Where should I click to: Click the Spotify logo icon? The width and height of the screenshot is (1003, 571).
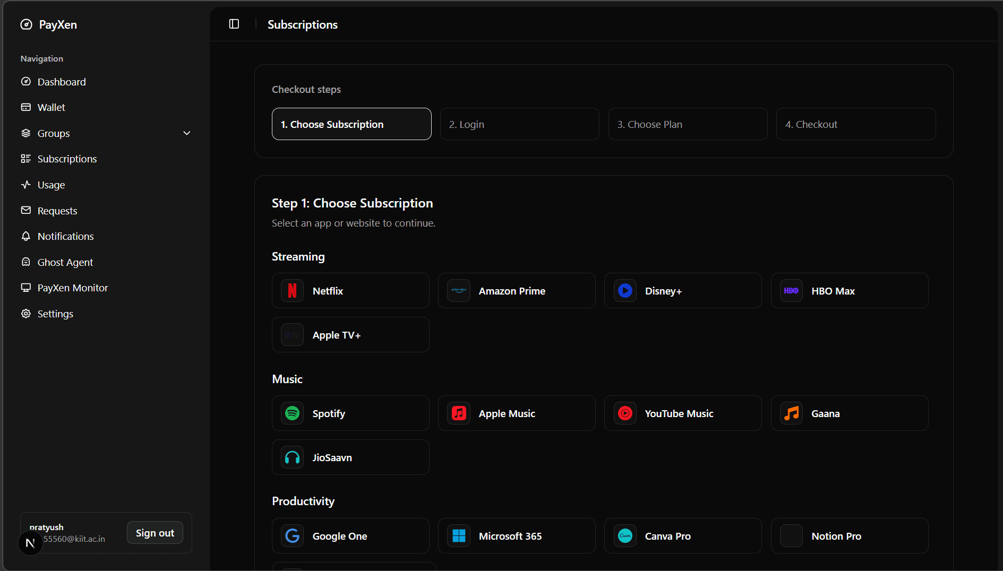tap(292, 413)
